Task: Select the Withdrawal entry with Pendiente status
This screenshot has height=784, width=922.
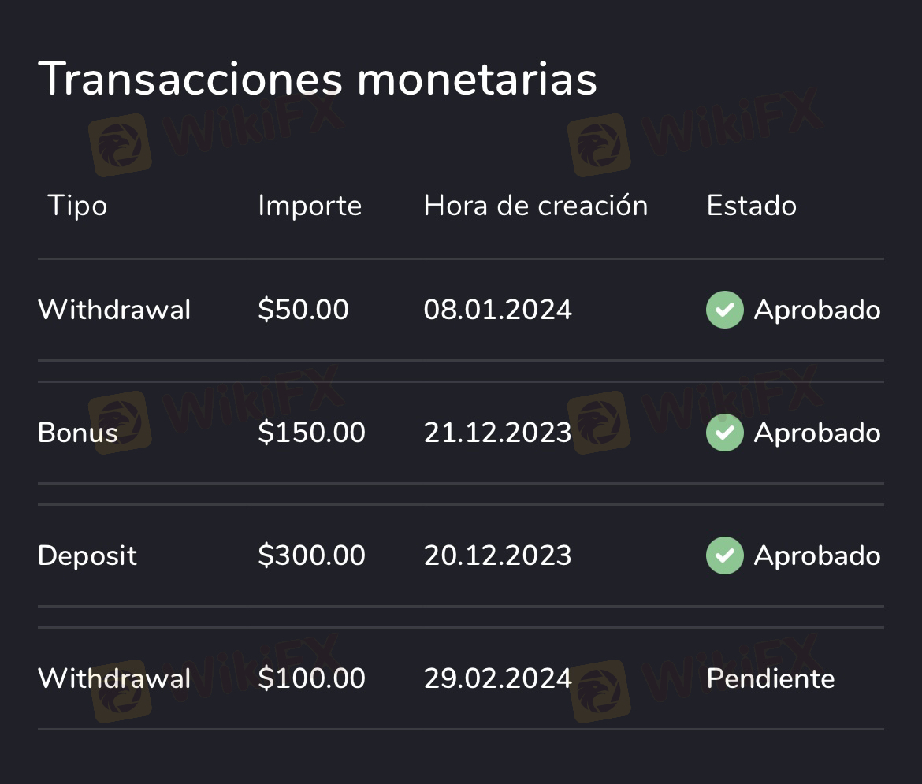Action: point(114,678)
